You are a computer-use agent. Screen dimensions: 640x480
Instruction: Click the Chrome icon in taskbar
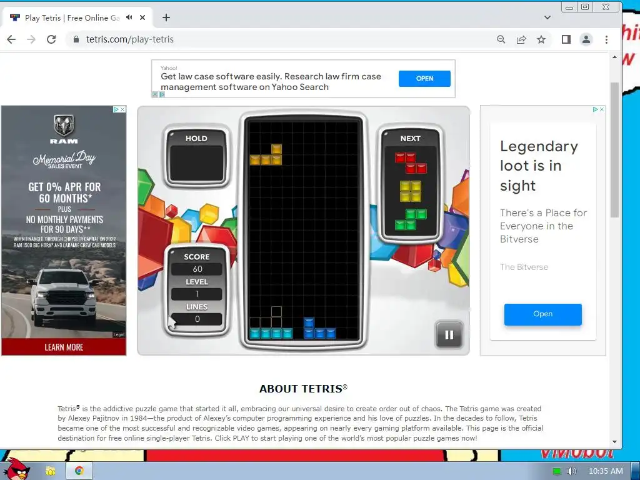click(79, 471)
